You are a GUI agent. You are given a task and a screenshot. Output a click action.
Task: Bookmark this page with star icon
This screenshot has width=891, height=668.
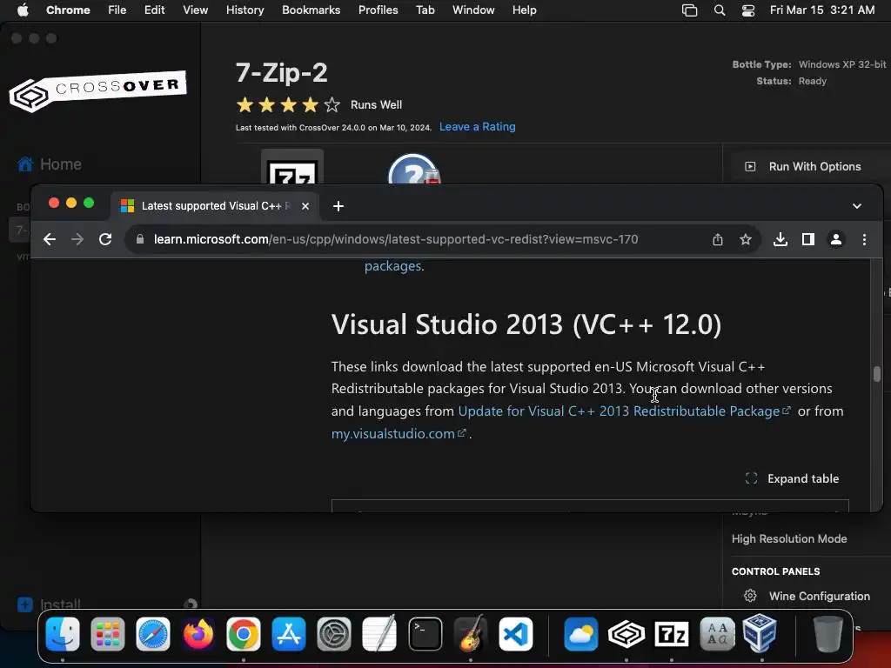click(746, 239)
